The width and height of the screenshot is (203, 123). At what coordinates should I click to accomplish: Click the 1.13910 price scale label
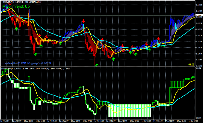[199, 54]
